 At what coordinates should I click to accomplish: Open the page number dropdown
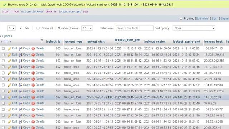[x=11, y=28]
